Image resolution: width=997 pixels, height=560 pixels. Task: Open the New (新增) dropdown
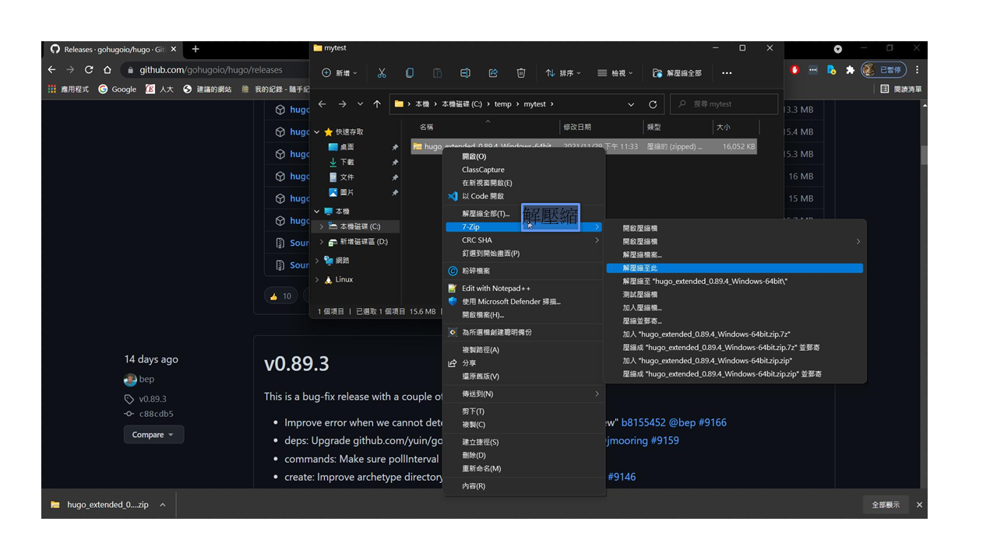coord(340,73)
